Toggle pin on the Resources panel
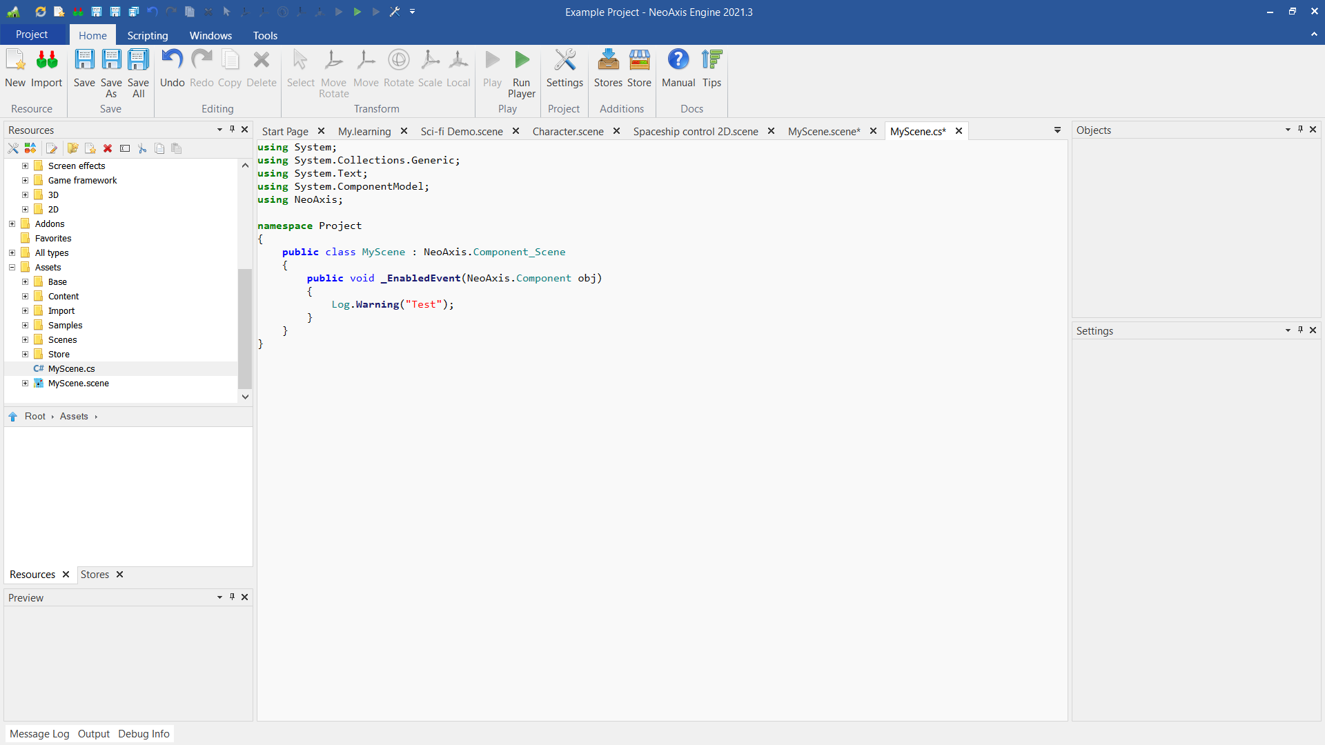Viewport: 1325px width, 745px height. 233,129
